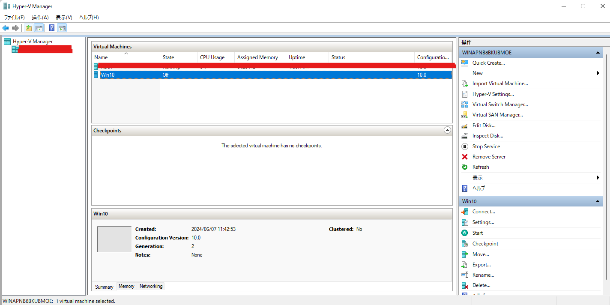Sort by Uptime column header
610x305 pixels.
[x=307, y=57]
